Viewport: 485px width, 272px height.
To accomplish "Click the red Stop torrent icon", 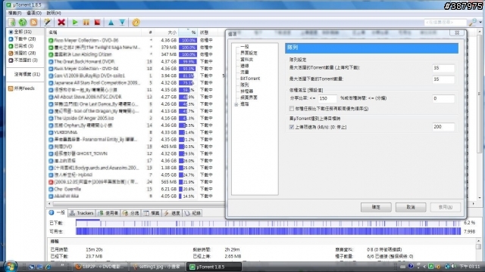I will 97,22.
